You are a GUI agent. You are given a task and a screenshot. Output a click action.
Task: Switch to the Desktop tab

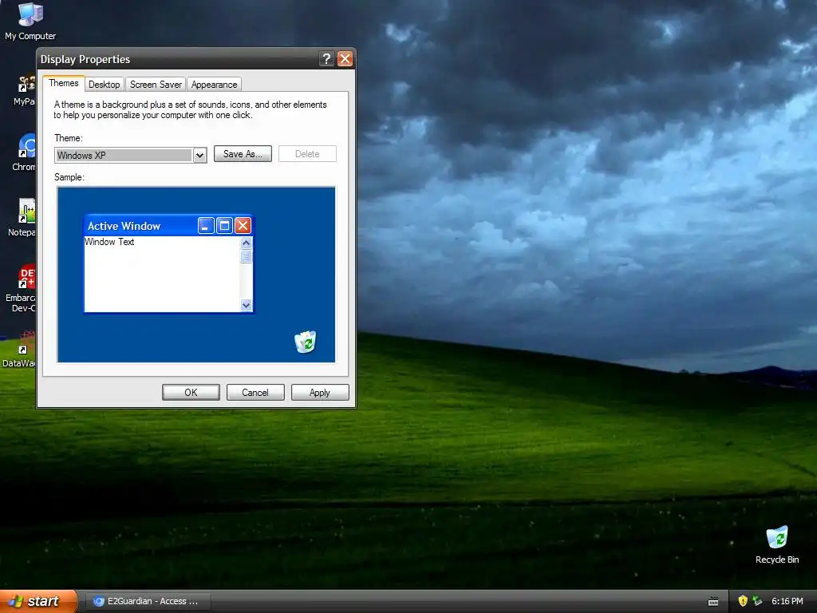pos(105,85)
